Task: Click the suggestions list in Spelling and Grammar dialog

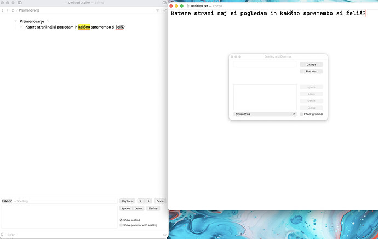Action: (x=265, y=97)
